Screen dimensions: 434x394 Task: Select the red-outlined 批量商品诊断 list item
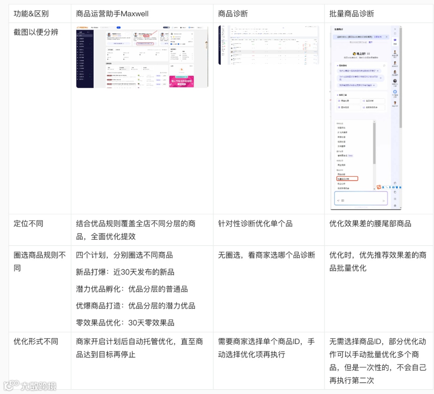(x=347, y=179)
